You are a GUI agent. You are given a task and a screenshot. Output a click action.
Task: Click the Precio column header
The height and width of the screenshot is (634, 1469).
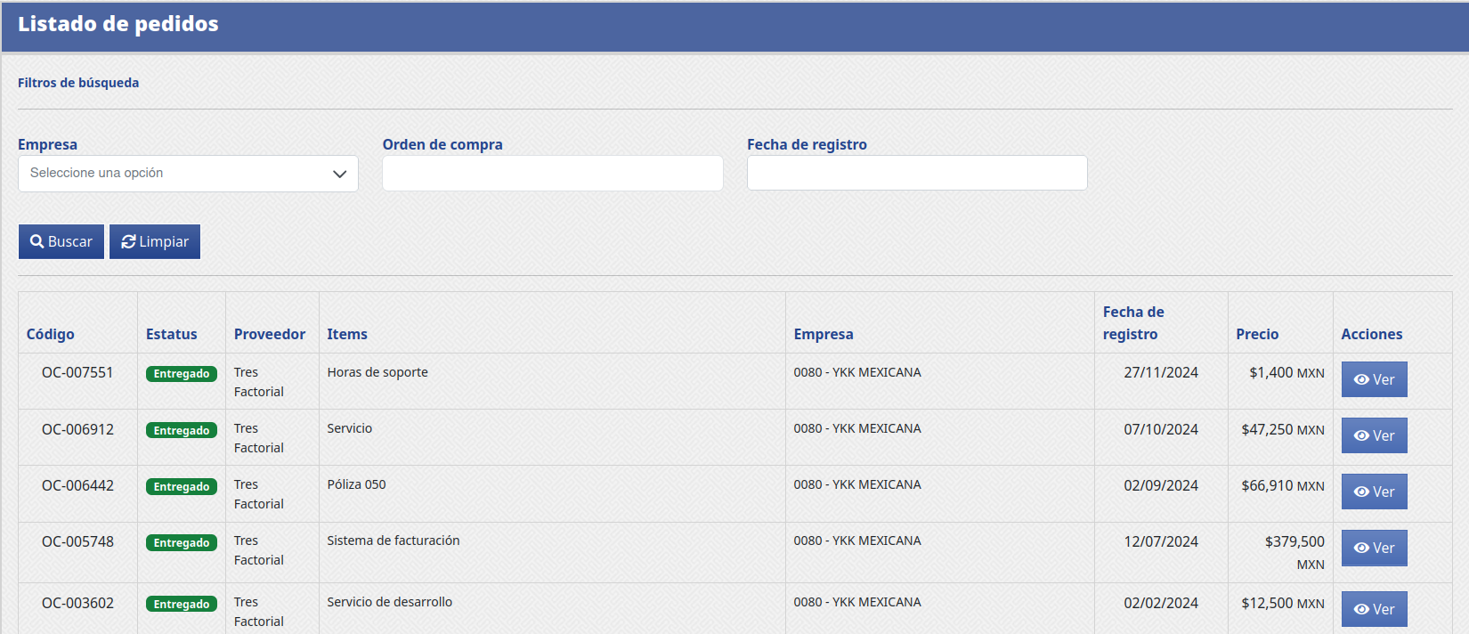(x=1257, y=334)
